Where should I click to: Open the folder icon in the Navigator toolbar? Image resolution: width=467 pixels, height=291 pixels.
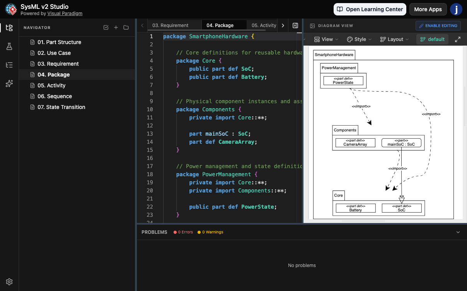pyautogui.click(x=126, y=27)
